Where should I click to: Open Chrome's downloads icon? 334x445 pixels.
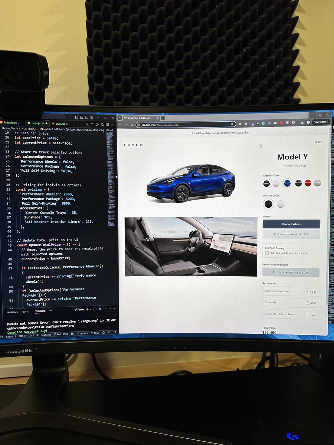[302, 122]
